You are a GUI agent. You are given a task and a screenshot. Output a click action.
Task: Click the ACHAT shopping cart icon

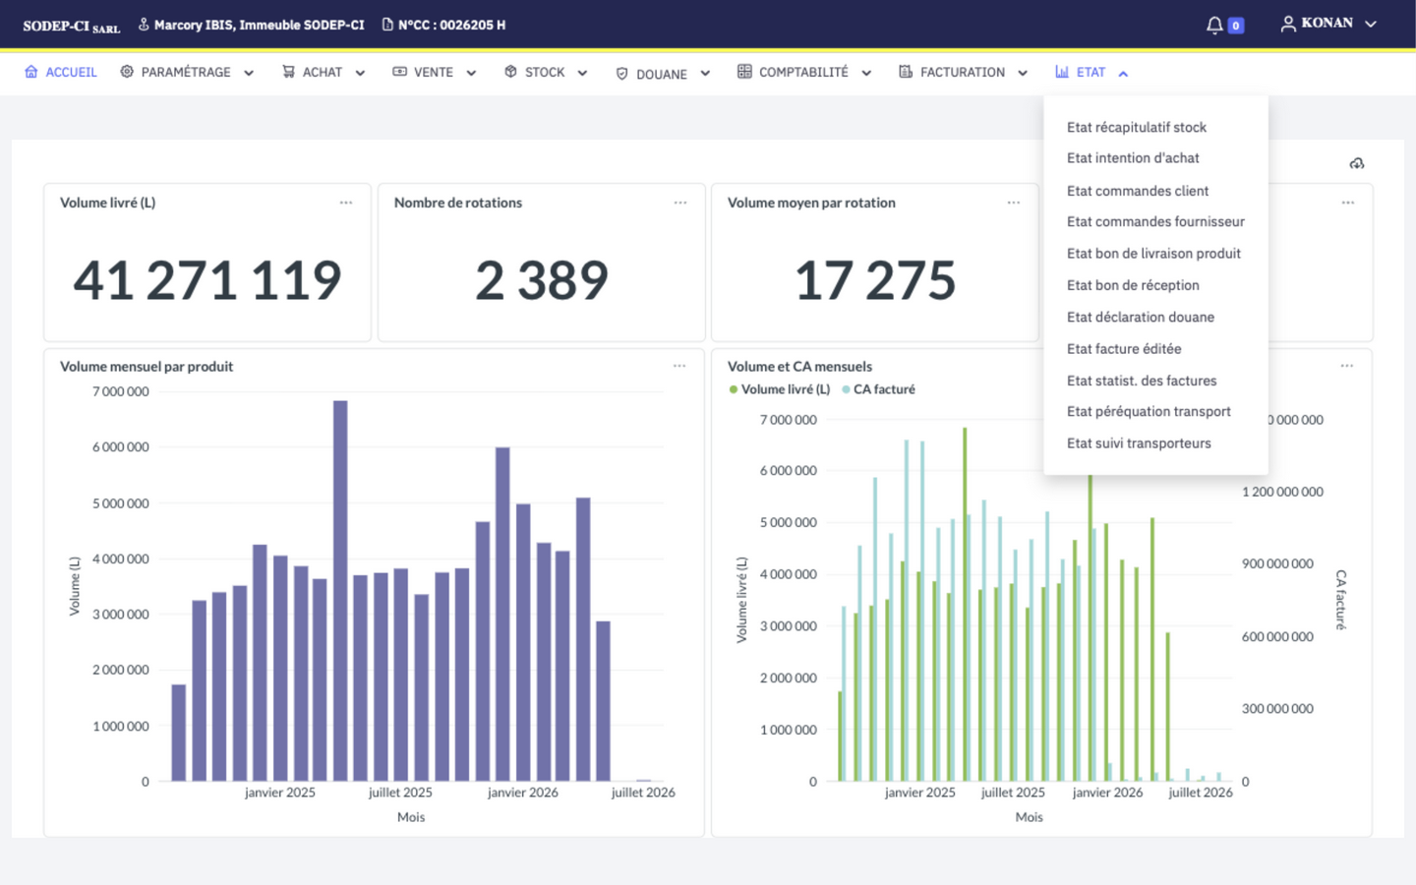click(288, 72)
